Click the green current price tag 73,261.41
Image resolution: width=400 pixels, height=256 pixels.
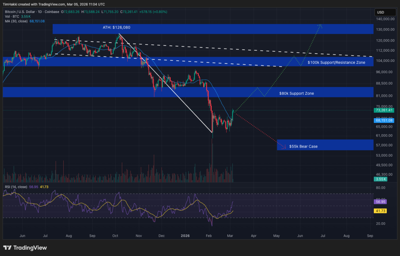(384, 110)
